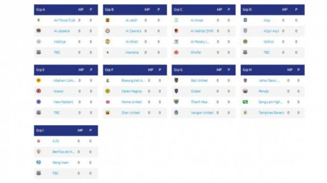The height and width of the screenshot is (183, 327).
Task: Open the Istiklol team page link
Action: [x=269, y=41]
